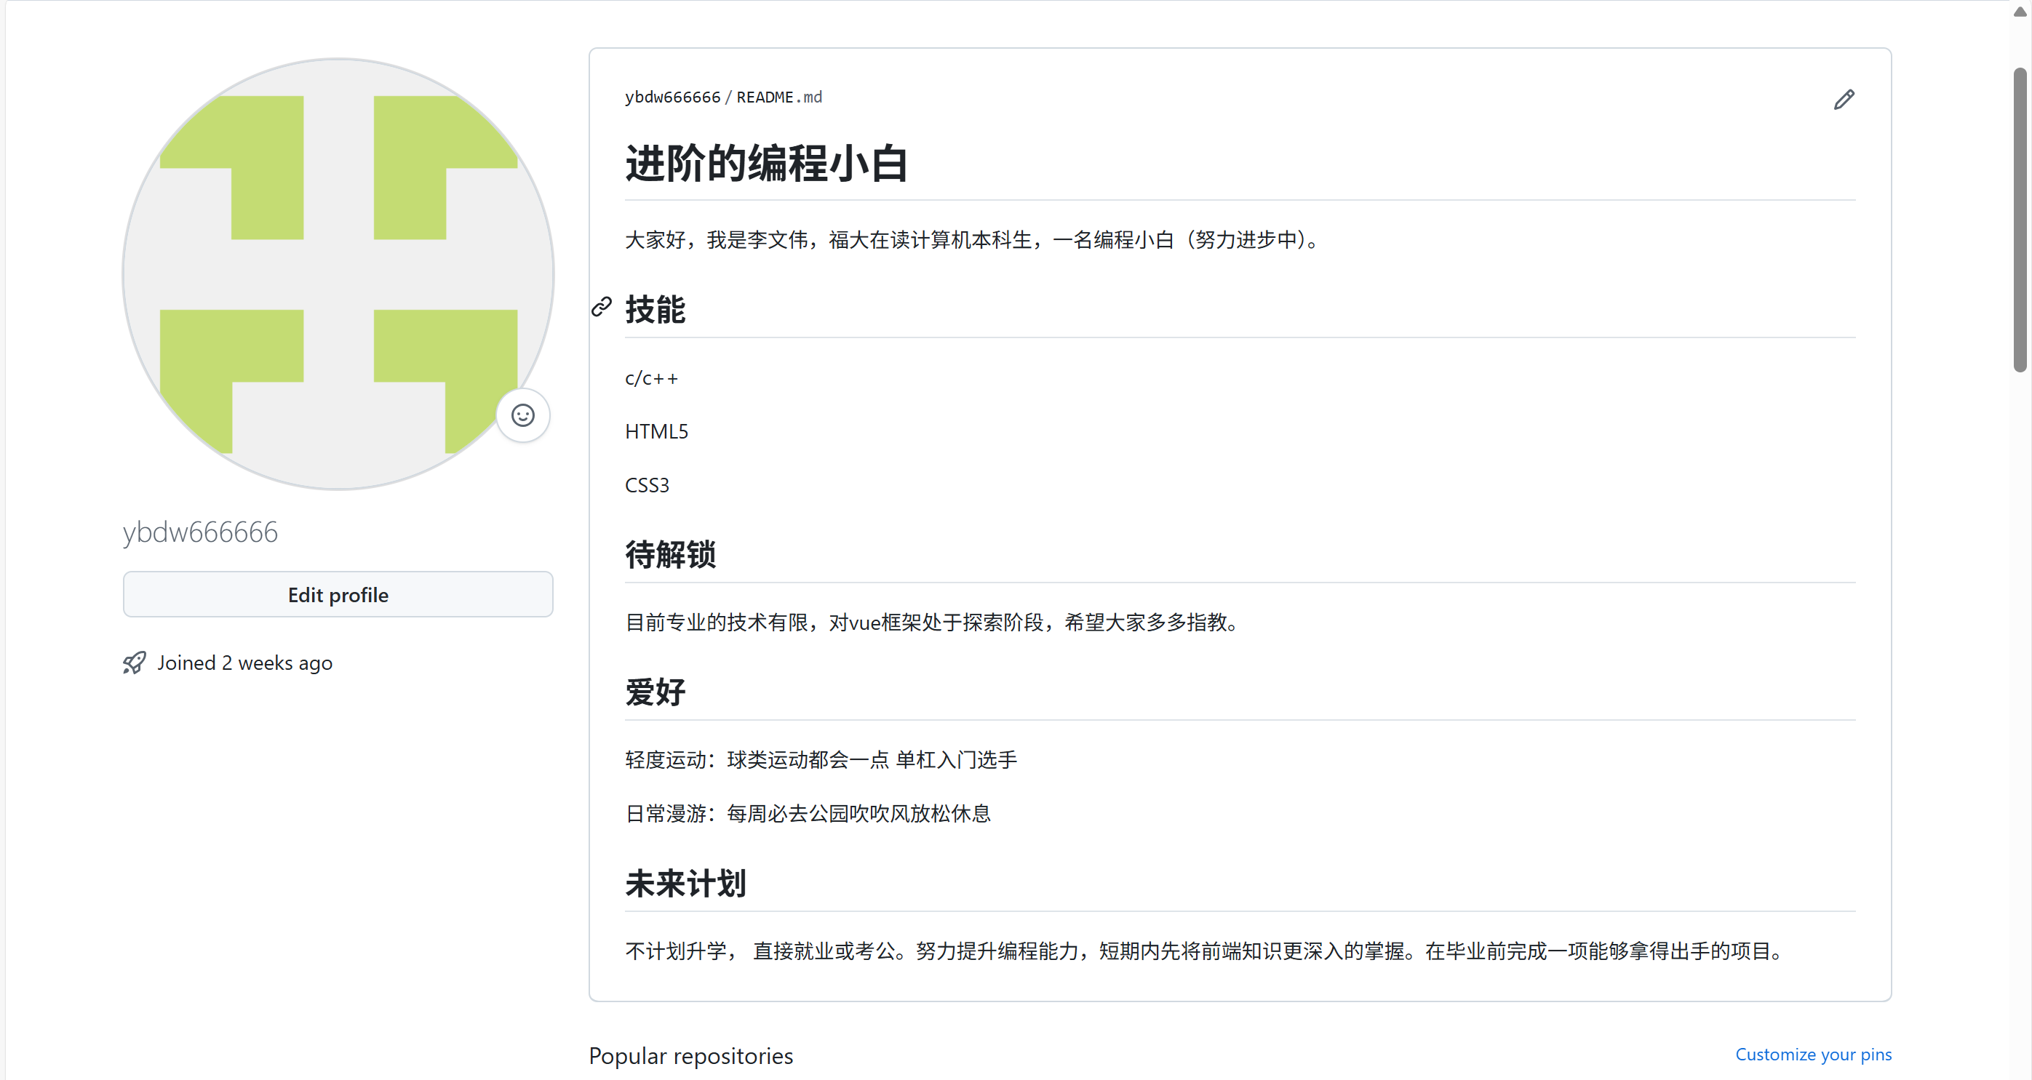
Task: Click the 爱好 section heading
Action: pos(655,692)
